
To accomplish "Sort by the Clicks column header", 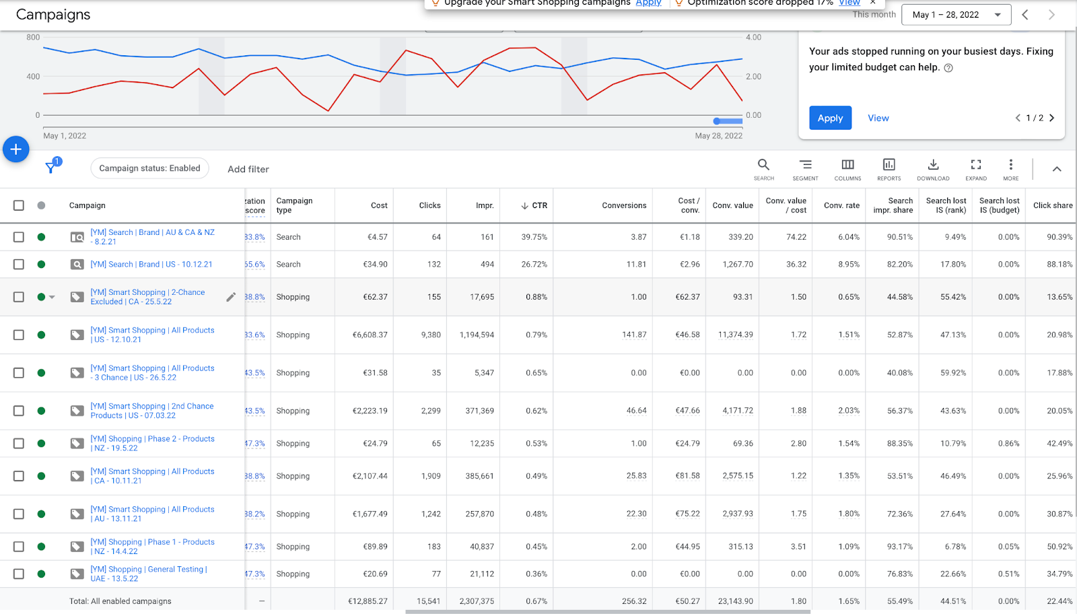I will tap(429, 206).
